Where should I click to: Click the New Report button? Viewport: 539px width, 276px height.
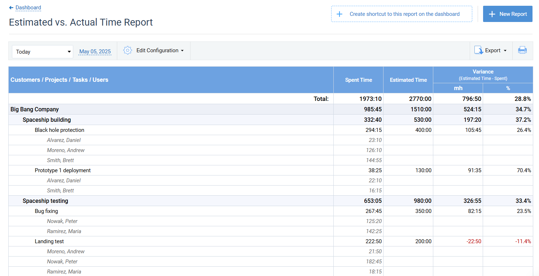pyautogui.click(x=508, y=14)
